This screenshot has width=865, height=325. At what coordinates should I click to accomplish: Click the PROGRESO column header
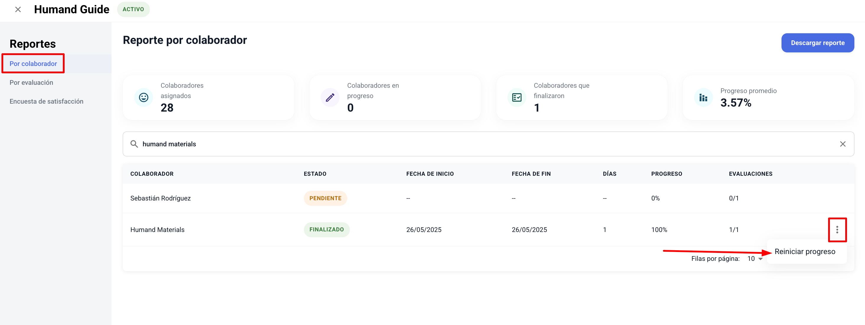click(x=666, y=174)
